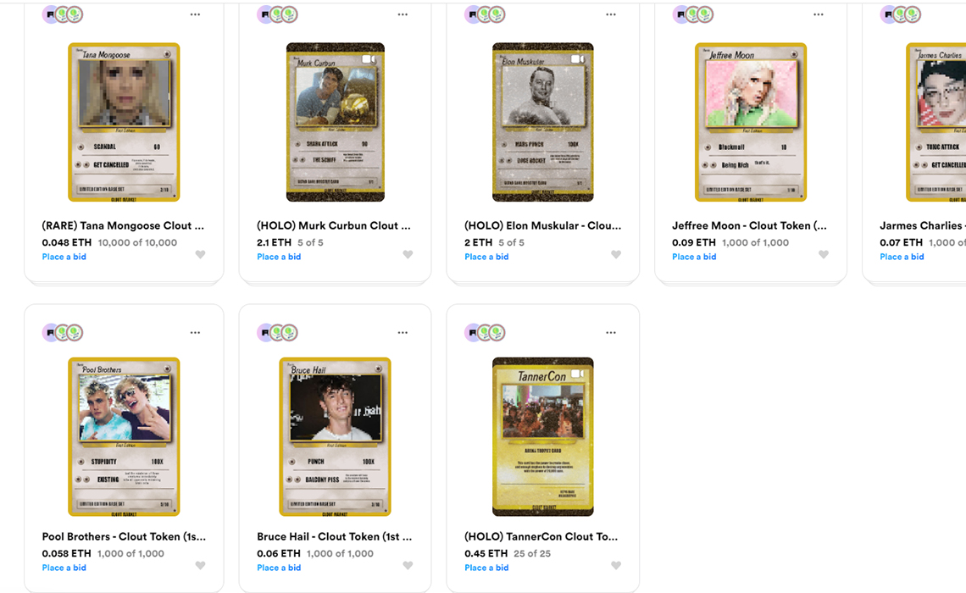Image resolution: width=966 pixels, height=593 pixels.
Task: Expand options menu on Elon Muskular card
Action: click(x=611, y=14)
